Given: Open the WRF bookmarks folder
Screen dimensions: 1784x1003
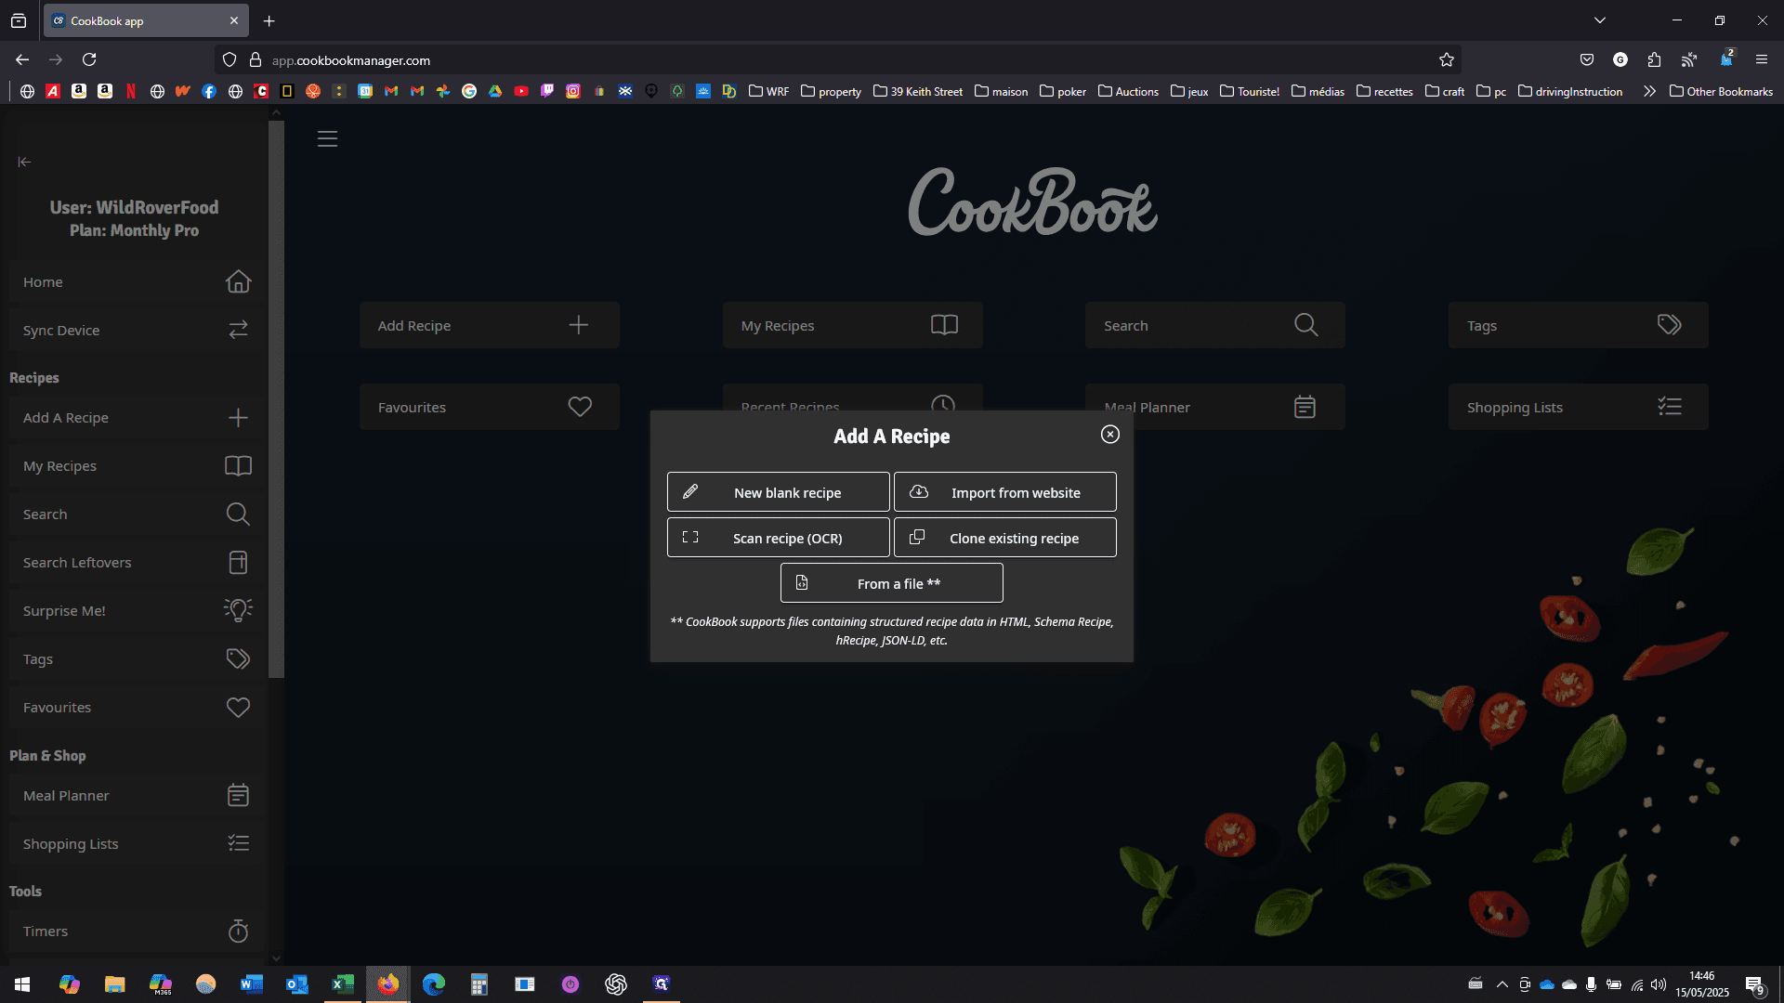Looking at the screenshot, I should pyautogui.click(x=769, y=91).
